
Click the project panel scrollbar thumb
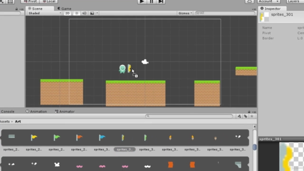tap(255, 147)
